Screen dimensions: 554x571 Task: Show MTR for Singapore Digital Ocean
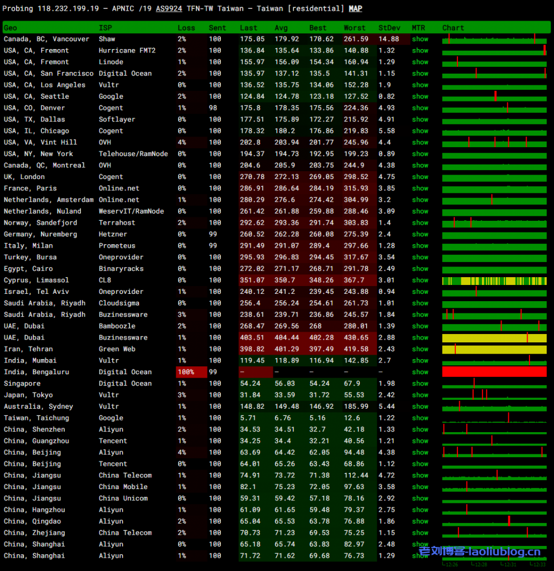(420, 384)
